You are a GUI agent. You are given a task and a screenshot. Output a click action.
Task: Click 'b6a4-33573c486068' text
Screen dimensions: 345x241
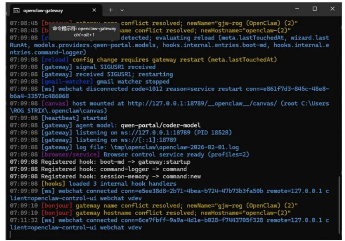click(x=40, y=96)
